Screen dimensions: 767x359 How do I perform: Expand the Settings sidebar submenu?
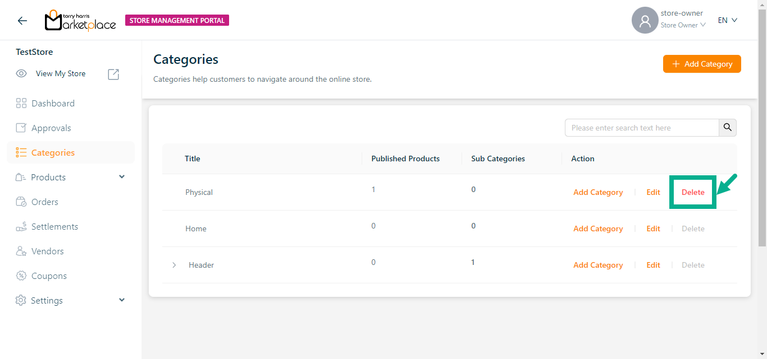pyautogui.click(x=122, y=300)
